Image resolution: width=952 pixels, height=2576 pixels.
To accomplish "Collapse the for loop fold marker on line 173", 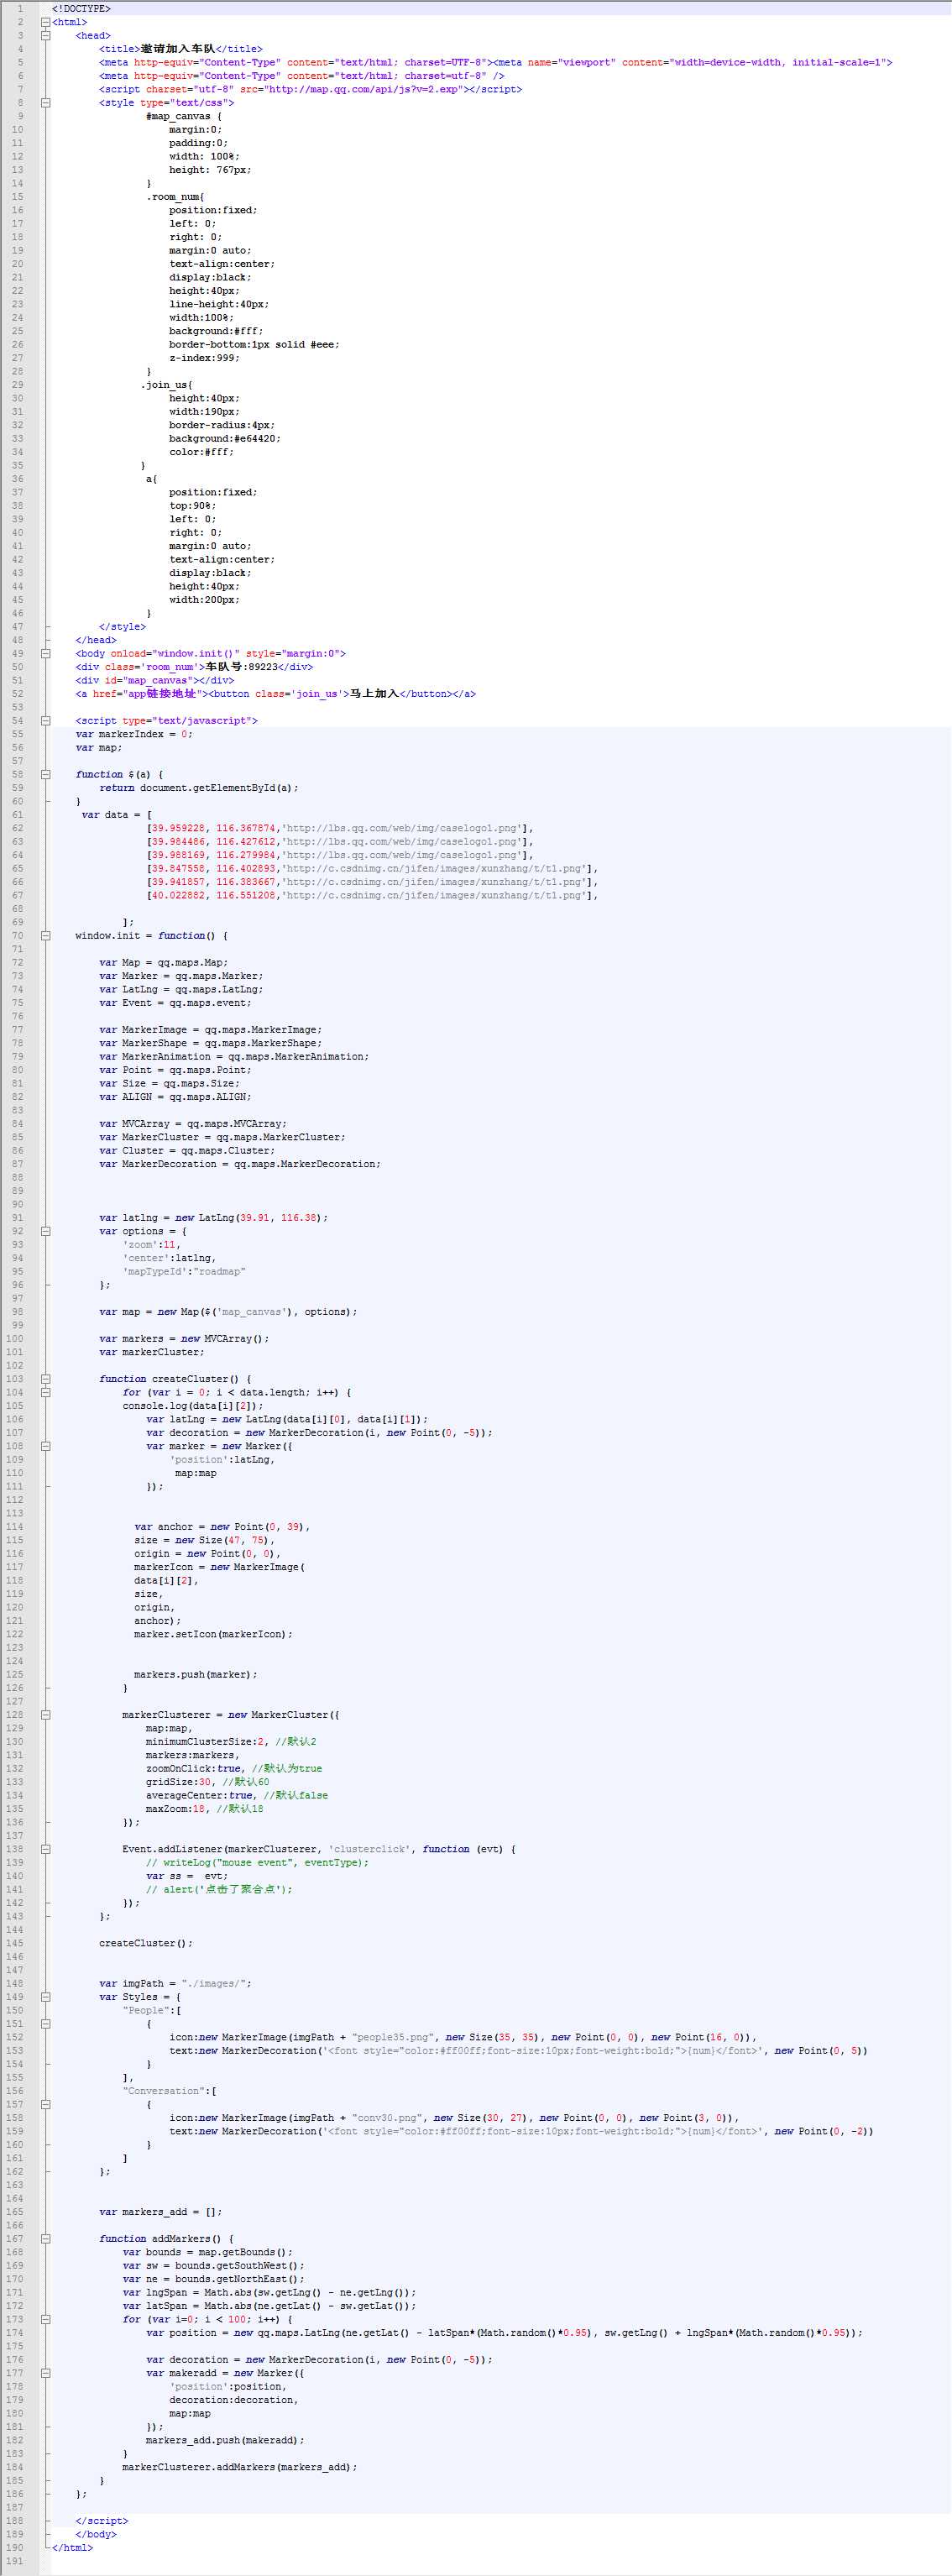I will tap(45, 2319).
